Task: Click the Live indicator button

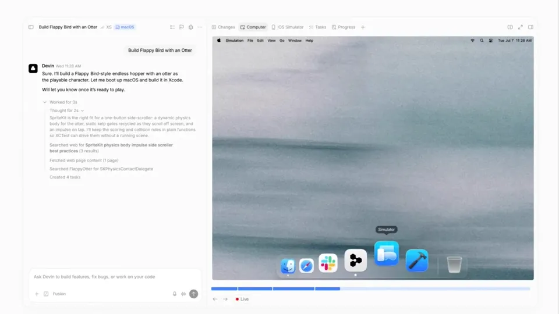Action: (x=242, y=299)
